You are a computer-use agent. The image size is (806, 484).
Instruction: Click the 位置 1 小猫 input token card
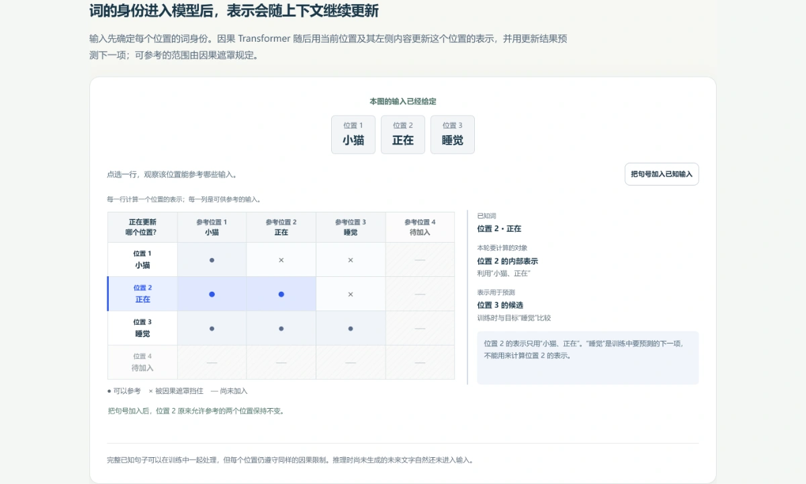point(353,134)
